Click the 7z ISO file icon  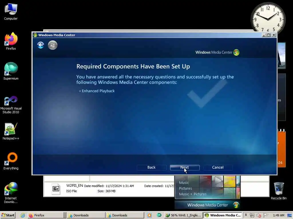(56, 189)
